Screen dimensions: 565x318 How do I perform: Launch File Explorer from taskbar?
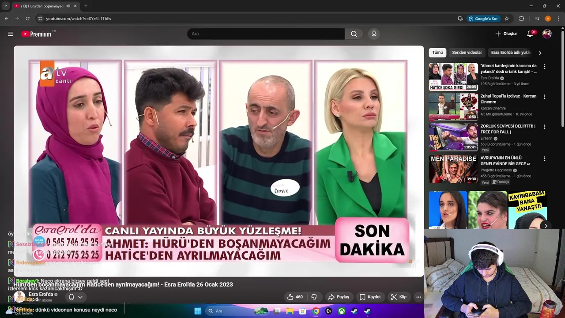click(x=290, y=311)
